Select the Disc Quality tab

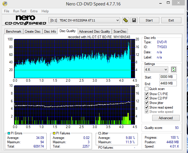point(68,31)
